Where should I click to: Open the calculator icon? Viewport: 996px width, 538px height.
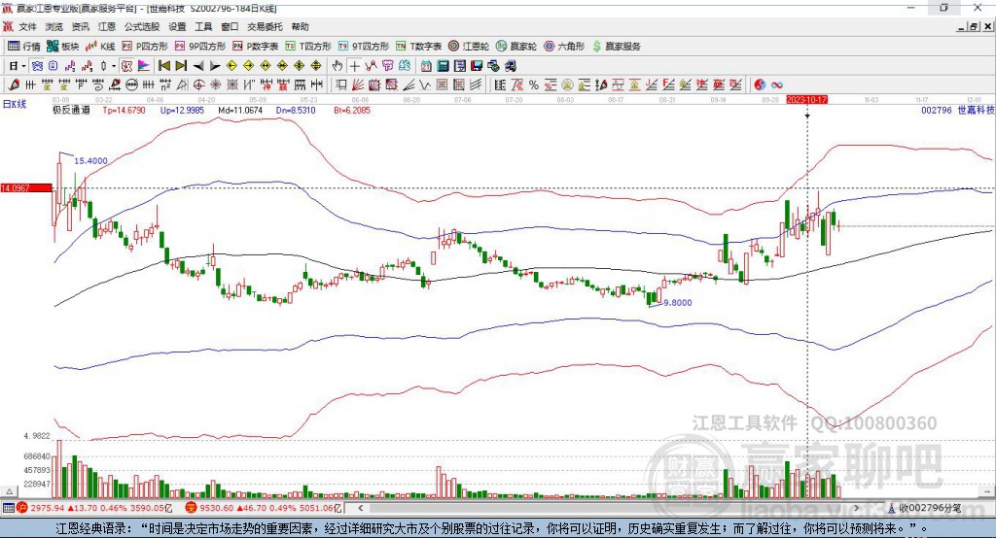point(444,66)
